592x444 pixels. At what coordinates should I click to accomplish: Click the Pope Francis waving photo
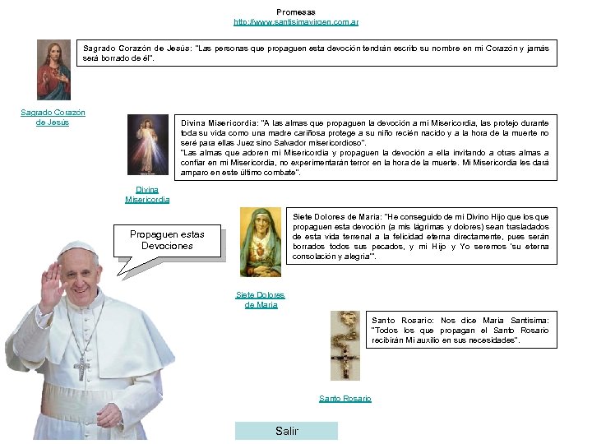point(89,340)
